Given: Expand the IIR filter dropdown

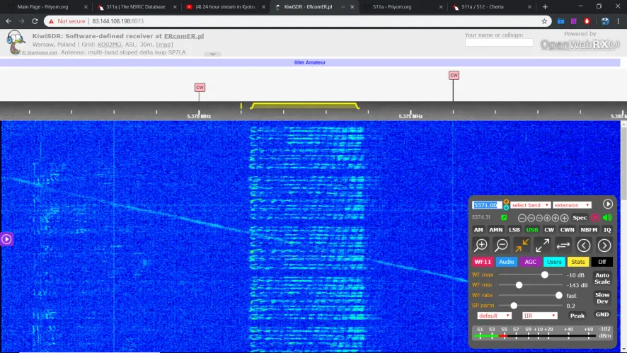Looking at the screenshot, I should [539, 316].
